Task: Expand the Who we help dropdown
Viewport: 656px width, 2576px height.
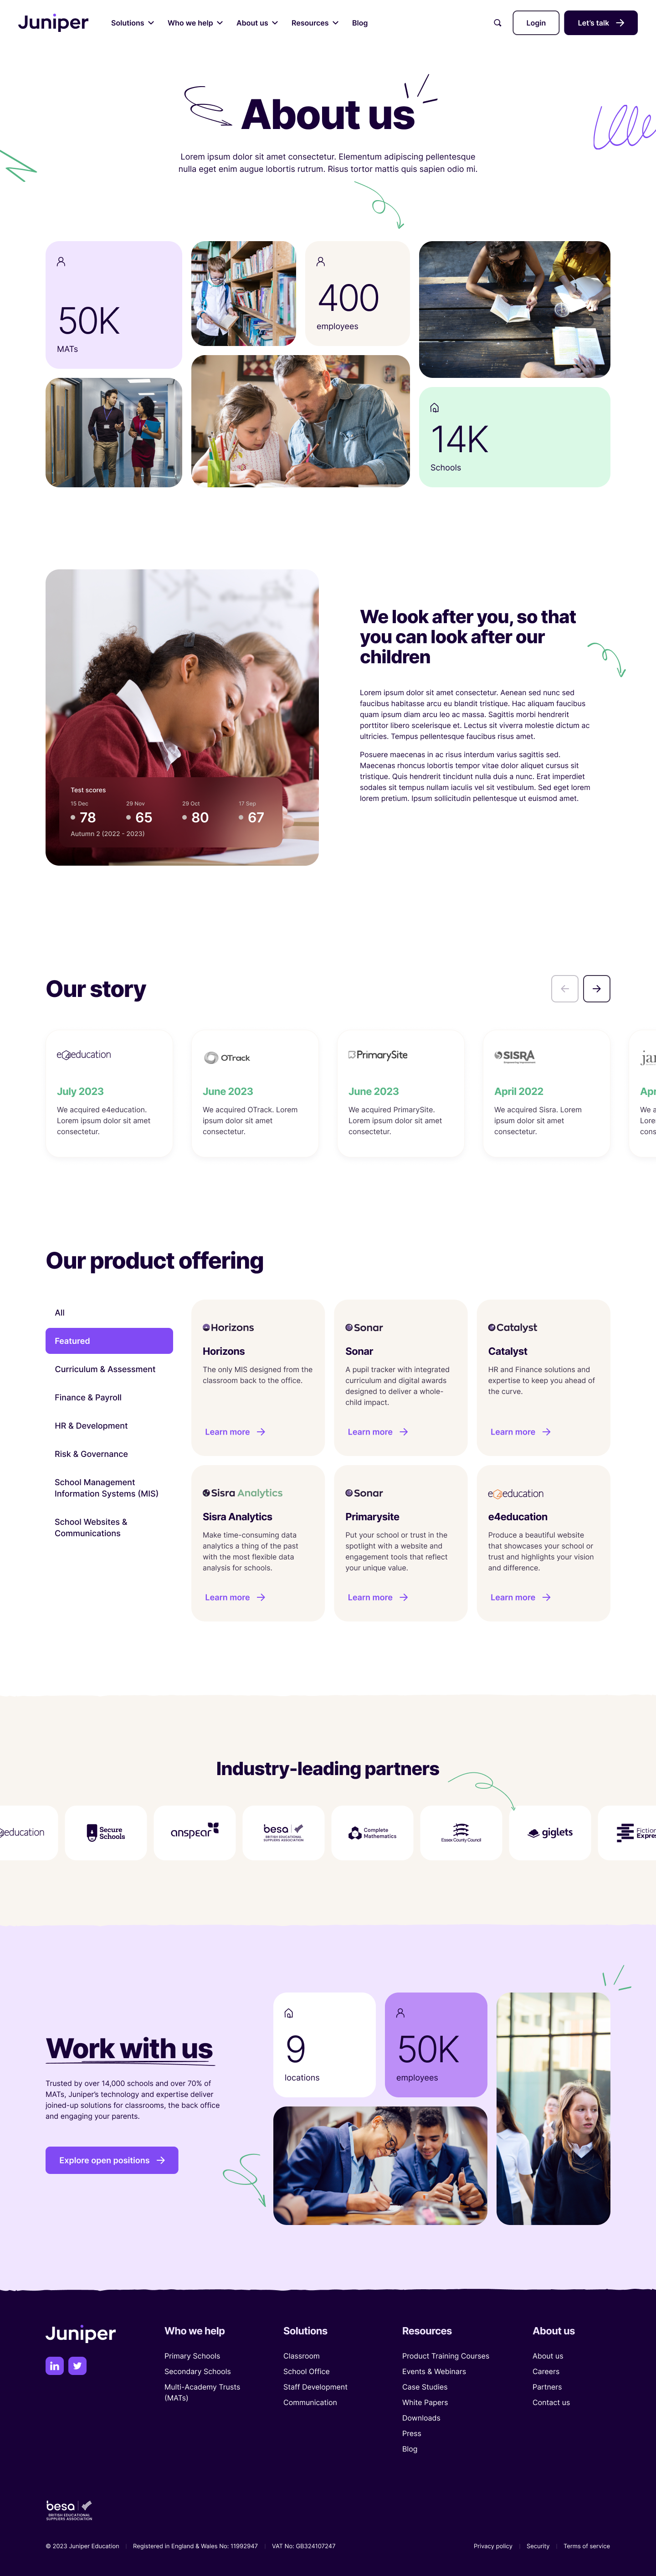Action: coord(195,23)
